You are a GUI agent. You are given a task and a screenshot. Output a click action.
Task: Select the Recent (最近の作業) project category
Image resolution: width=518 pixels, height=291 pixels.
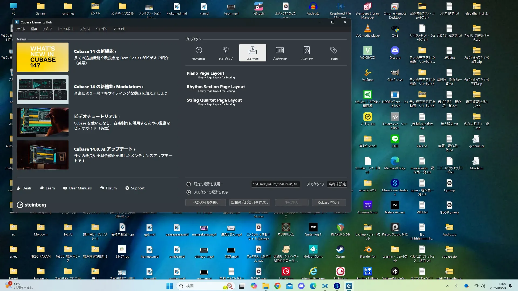pos(199,53)
